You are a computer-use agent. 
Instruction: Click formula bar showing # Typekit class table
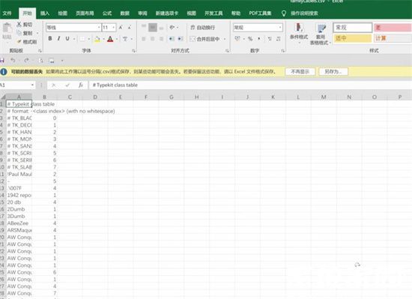tap(249, 85)
